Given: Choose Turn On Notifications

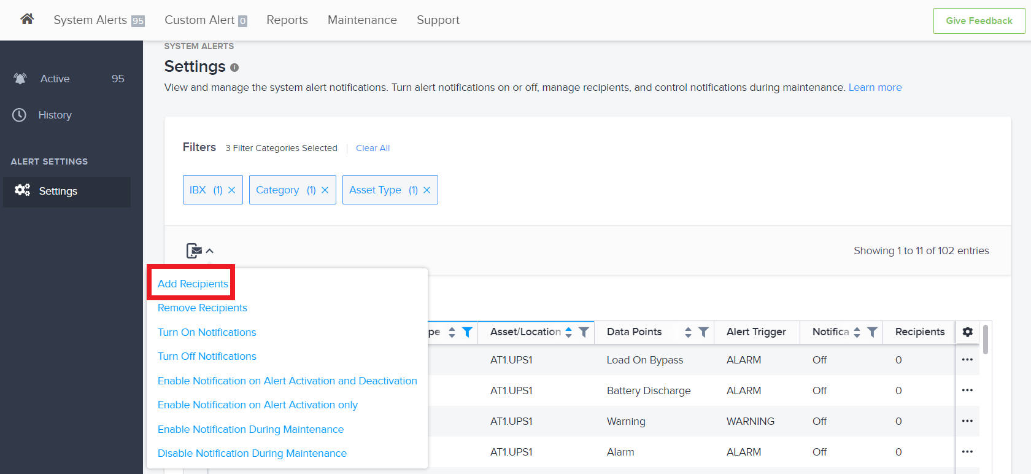Looking at the screenshot, I should pyautogui.click(x=207, y=332).
